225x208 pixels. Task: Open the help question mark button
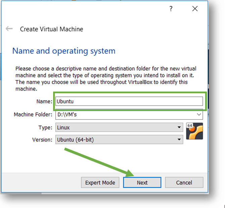[x=171, y=9]
